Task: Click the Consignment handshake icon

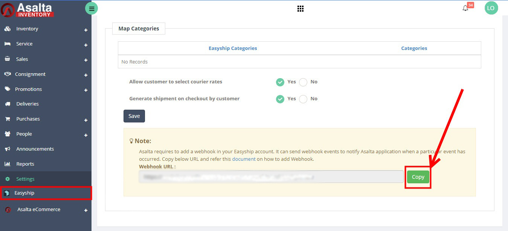Action: [x=8, y=74]
